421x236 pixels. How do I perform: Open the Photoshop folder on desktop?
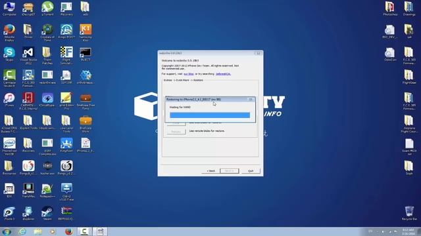pos(390,9)
